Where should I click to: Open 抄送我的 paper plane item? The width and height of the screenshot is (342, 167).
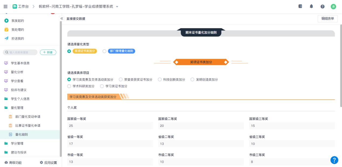18,39
